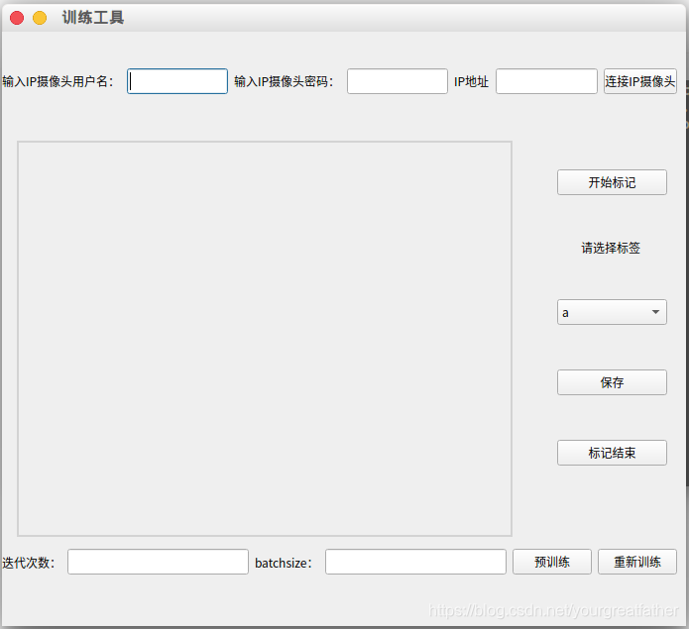Open the label dropdown showing 'a'

pyautogui.click(x=612, y=312)
